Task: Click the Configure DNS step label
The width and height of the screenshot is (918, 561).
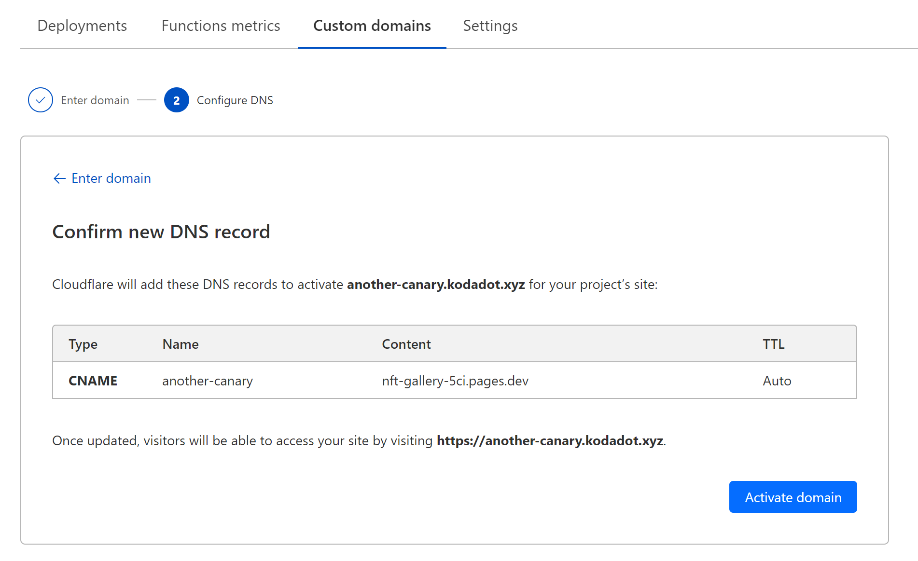Action: coord(235,100)
